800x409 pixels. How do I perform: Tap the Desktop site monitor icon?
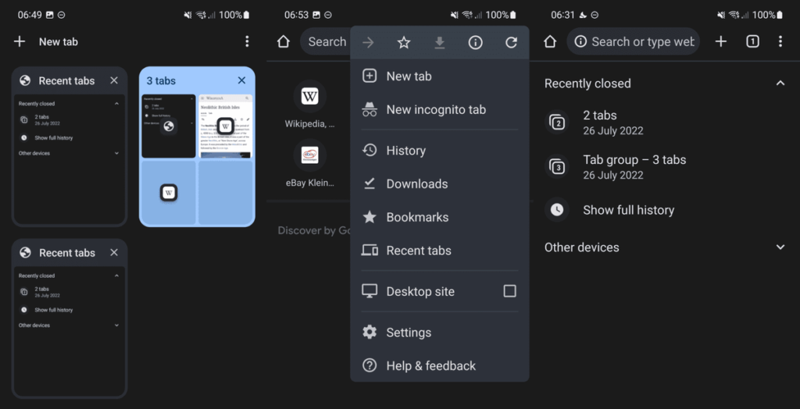(370, 291)
